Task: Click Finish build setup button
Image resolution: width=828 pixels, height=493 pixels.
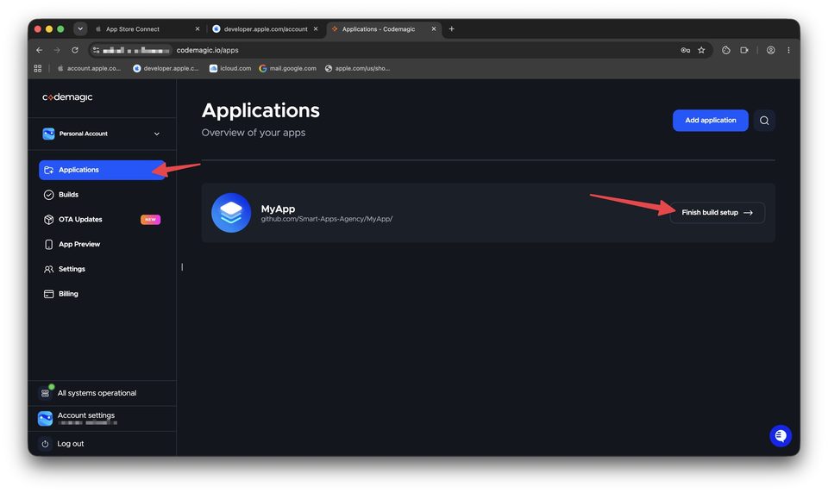Action: tap(717, 213)
